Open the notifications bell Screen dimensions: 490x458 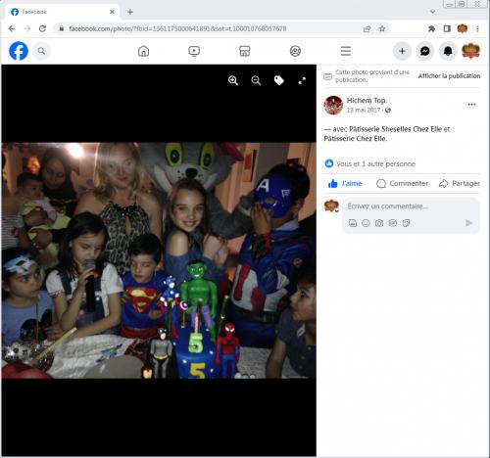pyautogui.click(x=448, y=51)
